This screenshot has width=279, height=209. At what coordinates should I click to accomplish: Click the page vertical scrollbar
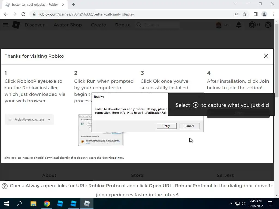276,60
